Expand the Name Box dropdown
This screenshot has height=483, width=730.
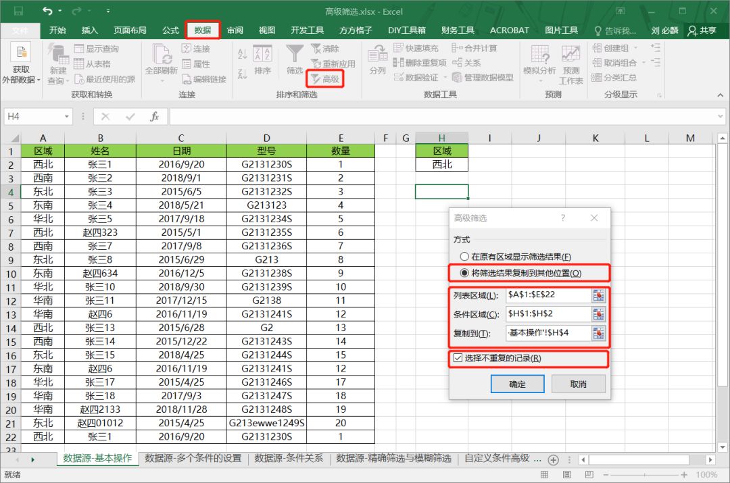point(66,116)
